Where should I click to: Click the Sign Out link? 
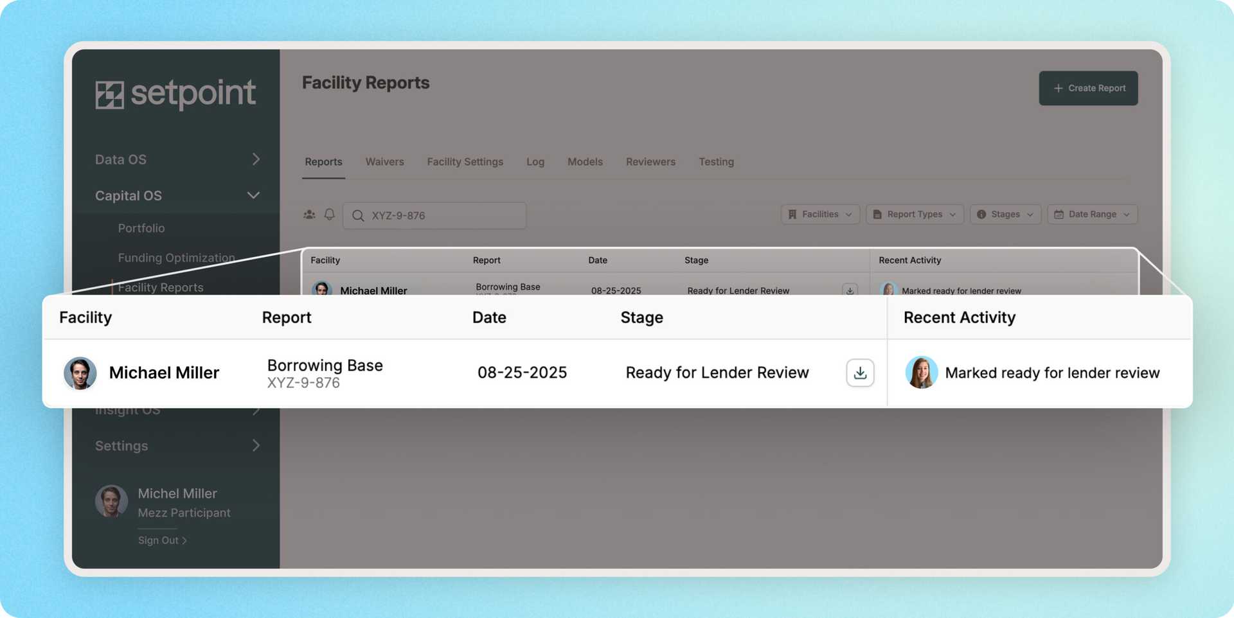pyautogui.click(x=162, y=541)
